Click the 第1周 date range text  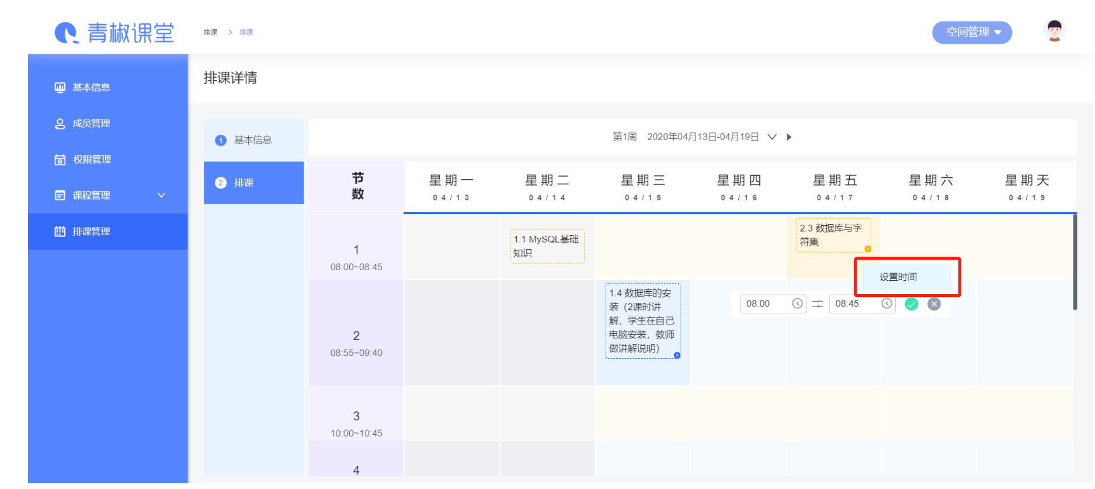[x=686, y=137]
